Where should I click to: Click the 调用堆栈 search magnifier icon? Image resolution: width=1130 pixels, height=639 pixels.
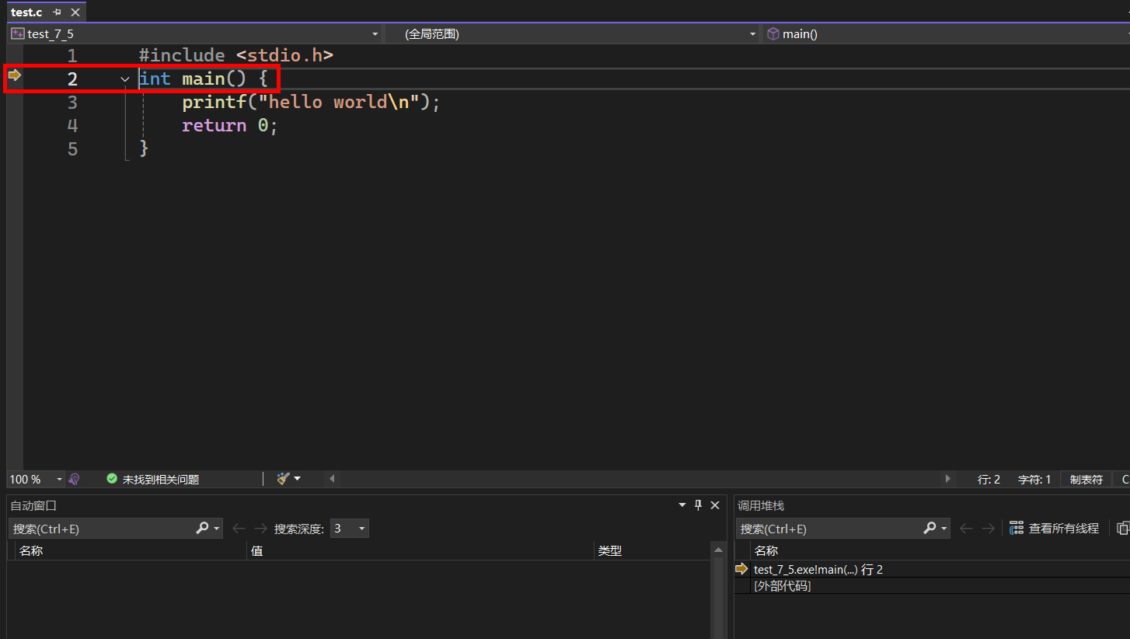(929, 529)
